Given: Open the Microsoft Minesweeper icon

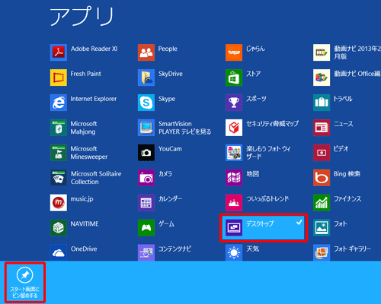Looking at the screenshot, I should click(x=59, y=153).
